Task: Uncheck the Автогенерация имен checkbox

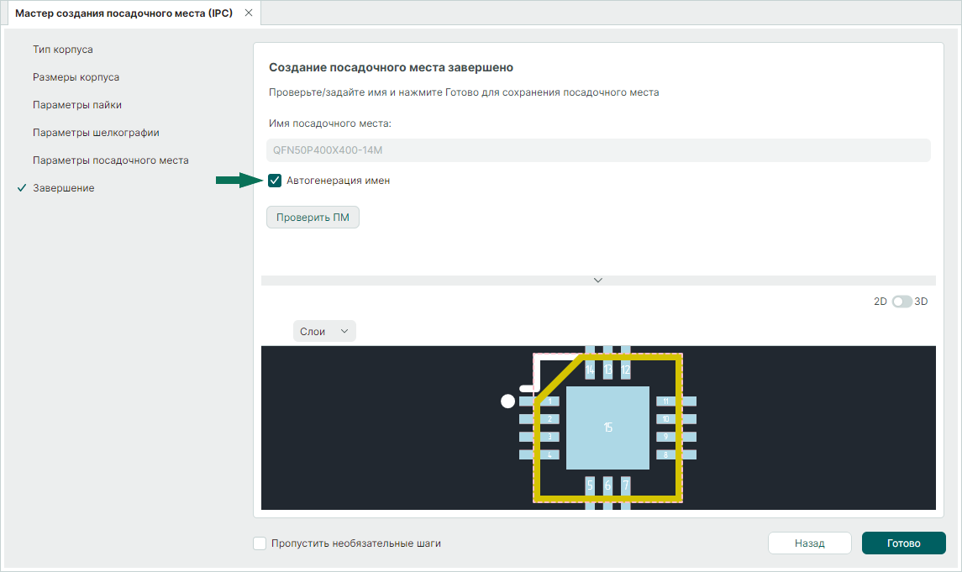Action: click(x=275, y=181)
